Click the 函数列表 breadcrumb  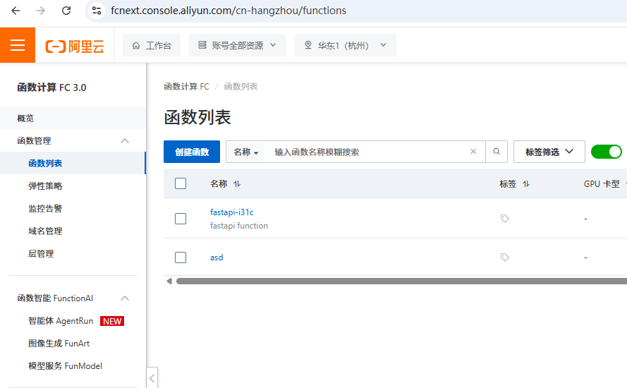(x=241, y=86)
